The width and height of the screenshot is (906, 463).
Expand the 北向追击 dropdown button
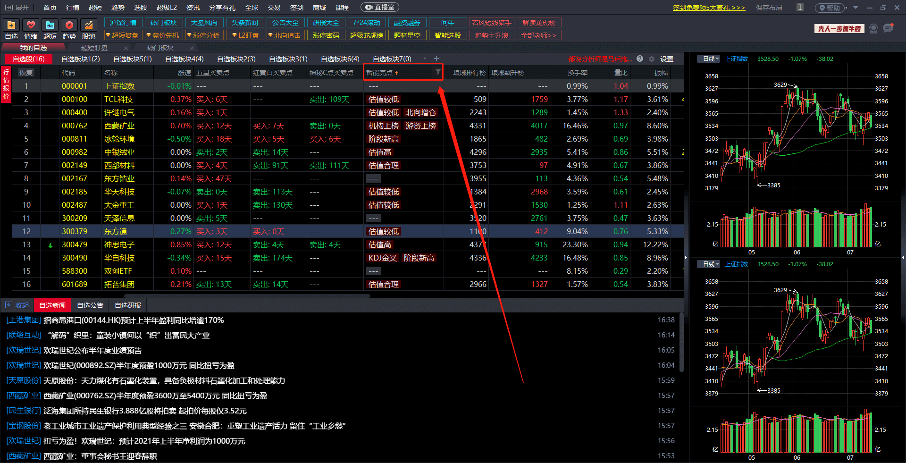click(285, 35)
